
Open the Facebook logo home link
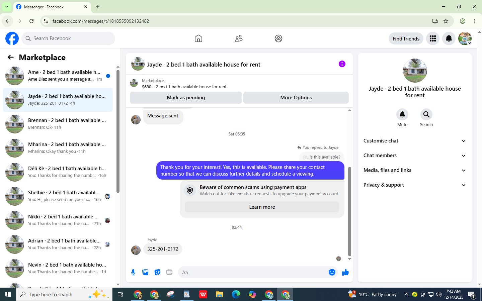click(x=12, y=38)
